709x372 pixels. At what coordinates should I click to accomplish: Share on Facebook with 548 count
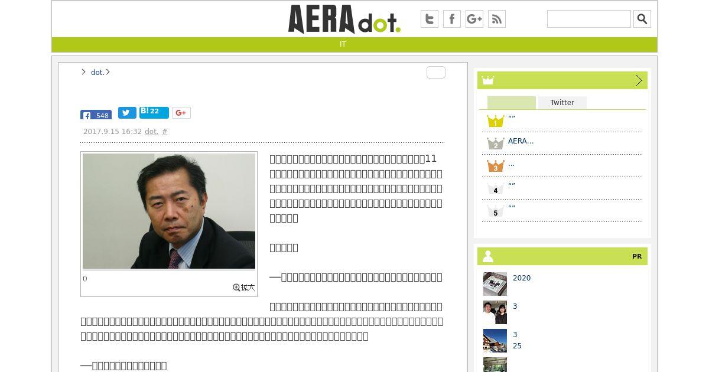point(96,115)
